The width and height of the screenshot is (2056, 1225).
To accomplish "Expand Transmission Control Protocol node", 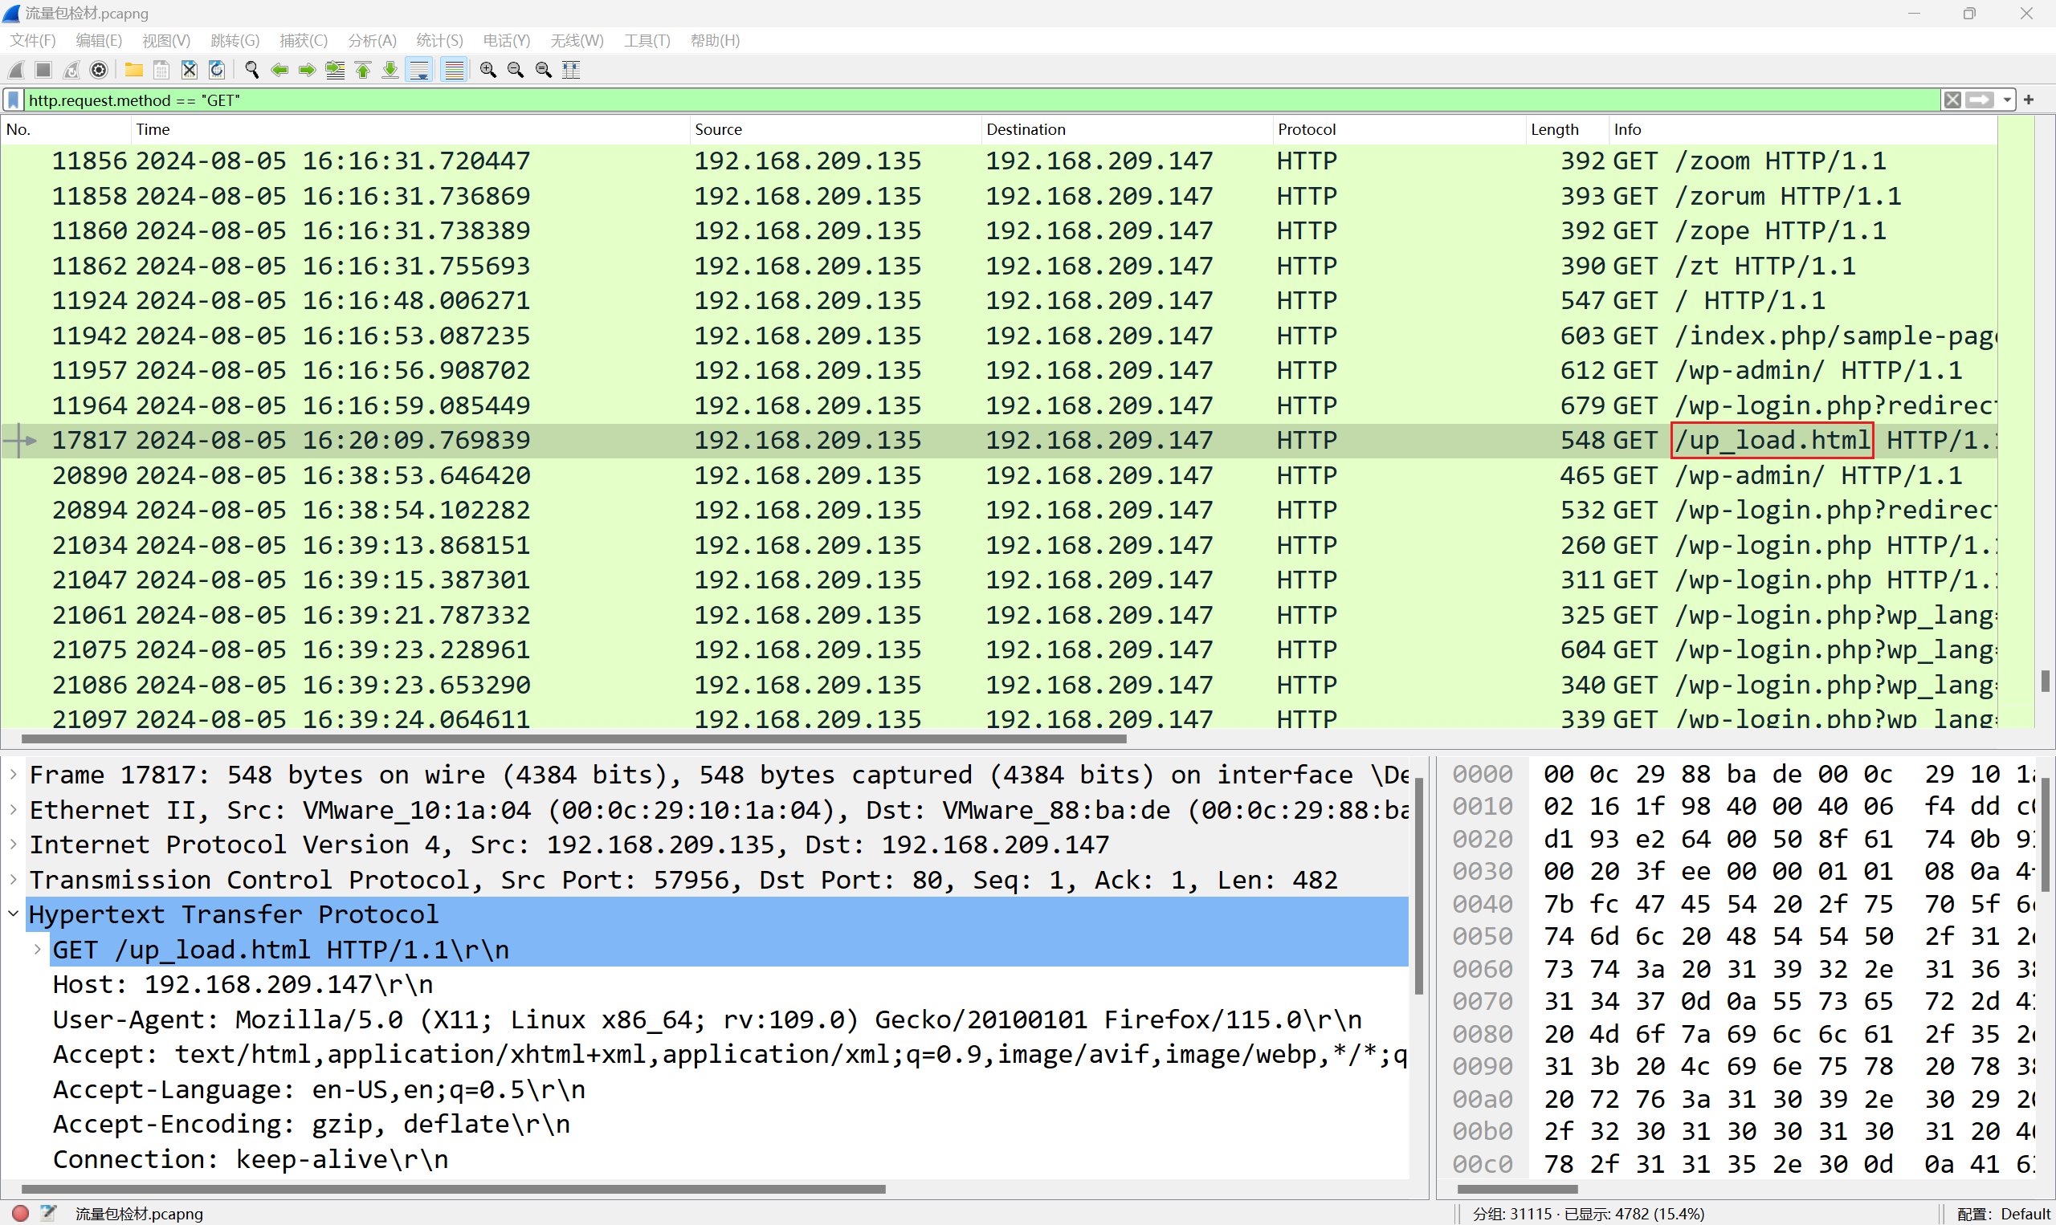I will pos(13,879).
